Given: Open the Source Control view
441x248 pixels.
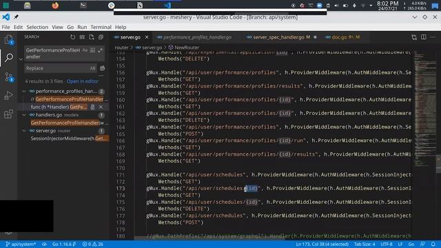Looking at the screenshot, I should 9,76.
